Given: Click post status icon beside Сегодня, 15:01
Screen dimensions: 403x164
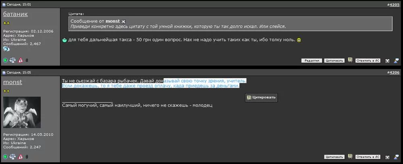Looking at the screenshot, I should click(x=4, y=5).
